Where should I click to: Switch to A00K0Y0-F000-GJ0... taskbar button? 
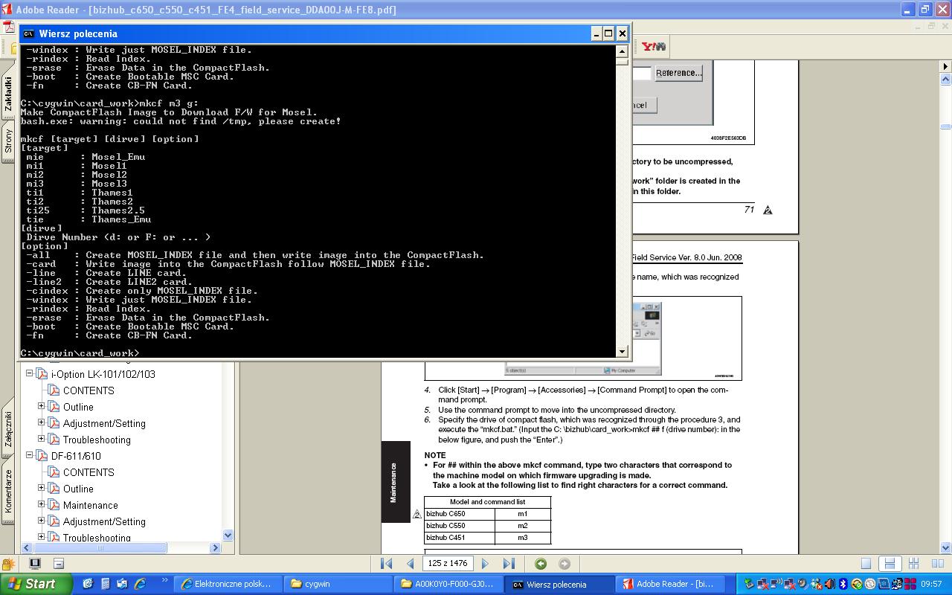tap(449, 584)
